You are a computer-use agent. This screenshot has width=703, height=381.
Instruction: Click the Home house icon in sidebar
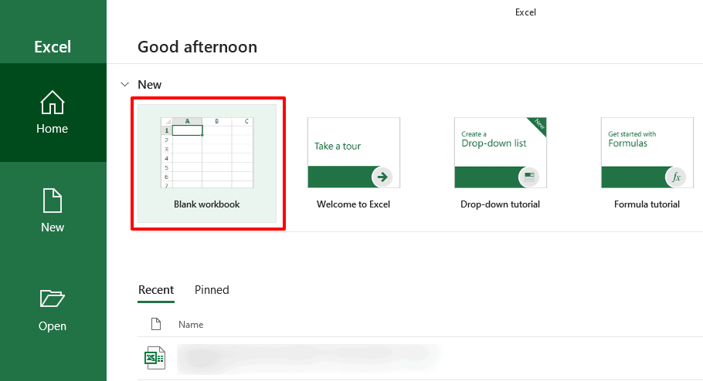[53, 102]
